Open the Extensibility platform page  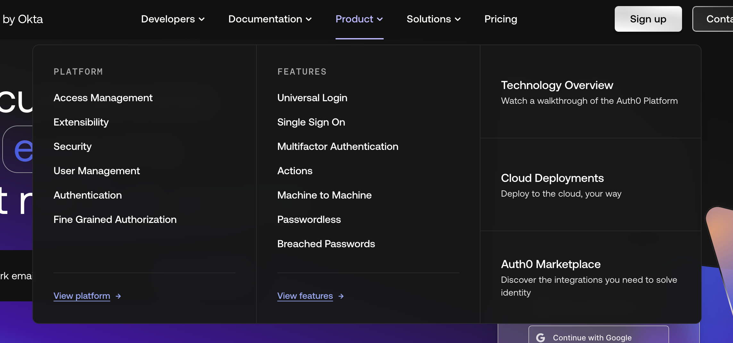[81, 122]
